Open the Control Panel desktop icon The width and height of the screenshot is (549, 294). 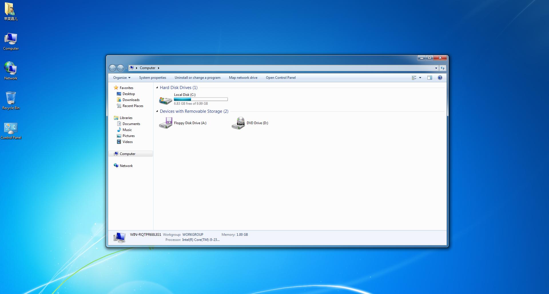11,131
